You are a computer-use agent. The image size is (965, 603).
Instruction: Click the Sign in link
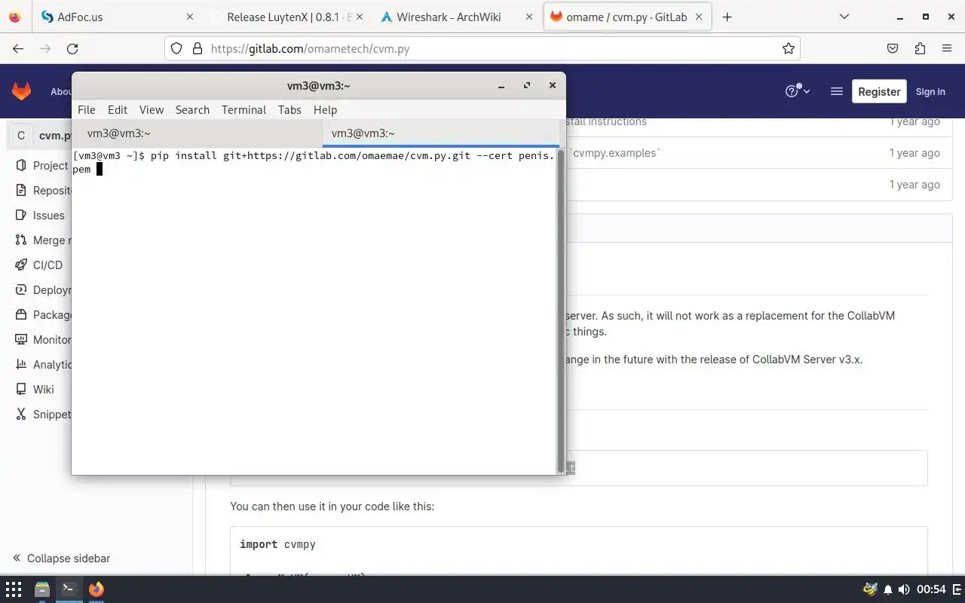click(930, 91)
